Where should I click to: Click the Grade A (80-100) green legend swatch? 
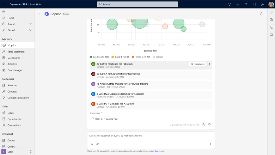tap(91, 57)
